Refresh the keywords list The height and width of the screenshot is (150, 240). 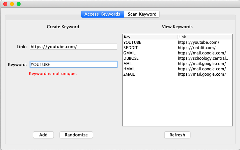click(x=177, y=135)
